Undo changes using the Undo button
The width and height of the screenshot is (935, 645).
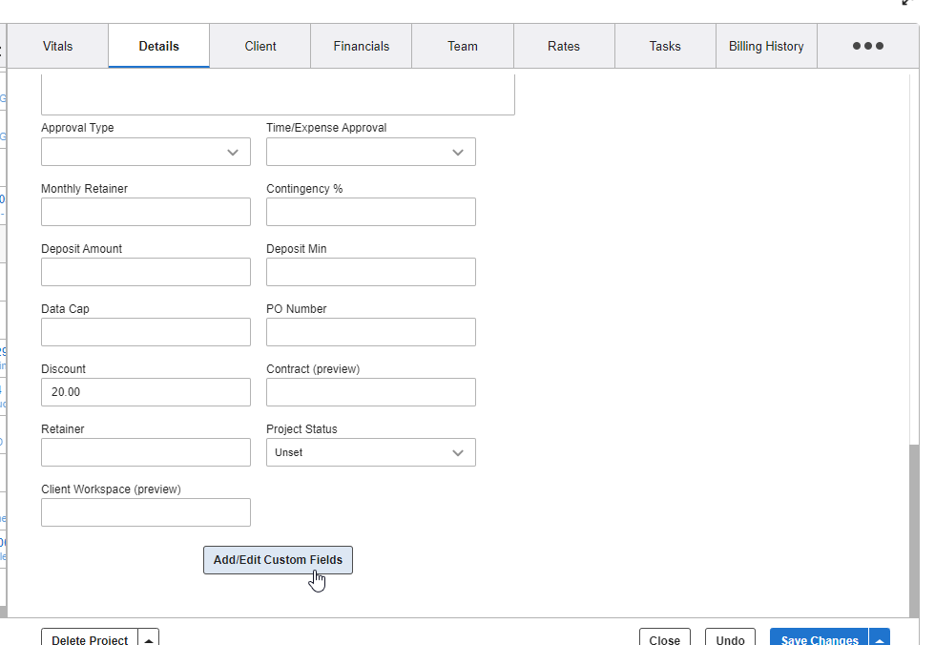(x=730, y=639)
